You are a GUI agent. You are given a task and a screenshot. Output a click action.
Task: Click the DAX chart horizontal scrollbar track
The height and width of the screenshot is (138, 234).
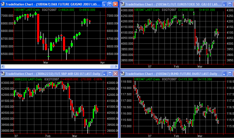tap(58, 66)
